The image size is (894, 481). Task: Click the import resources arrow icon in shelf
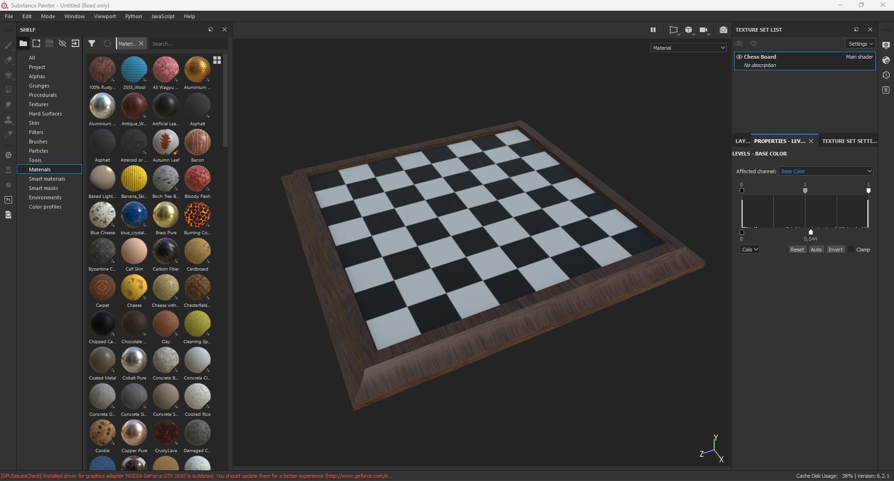click(x=75, y=43)
